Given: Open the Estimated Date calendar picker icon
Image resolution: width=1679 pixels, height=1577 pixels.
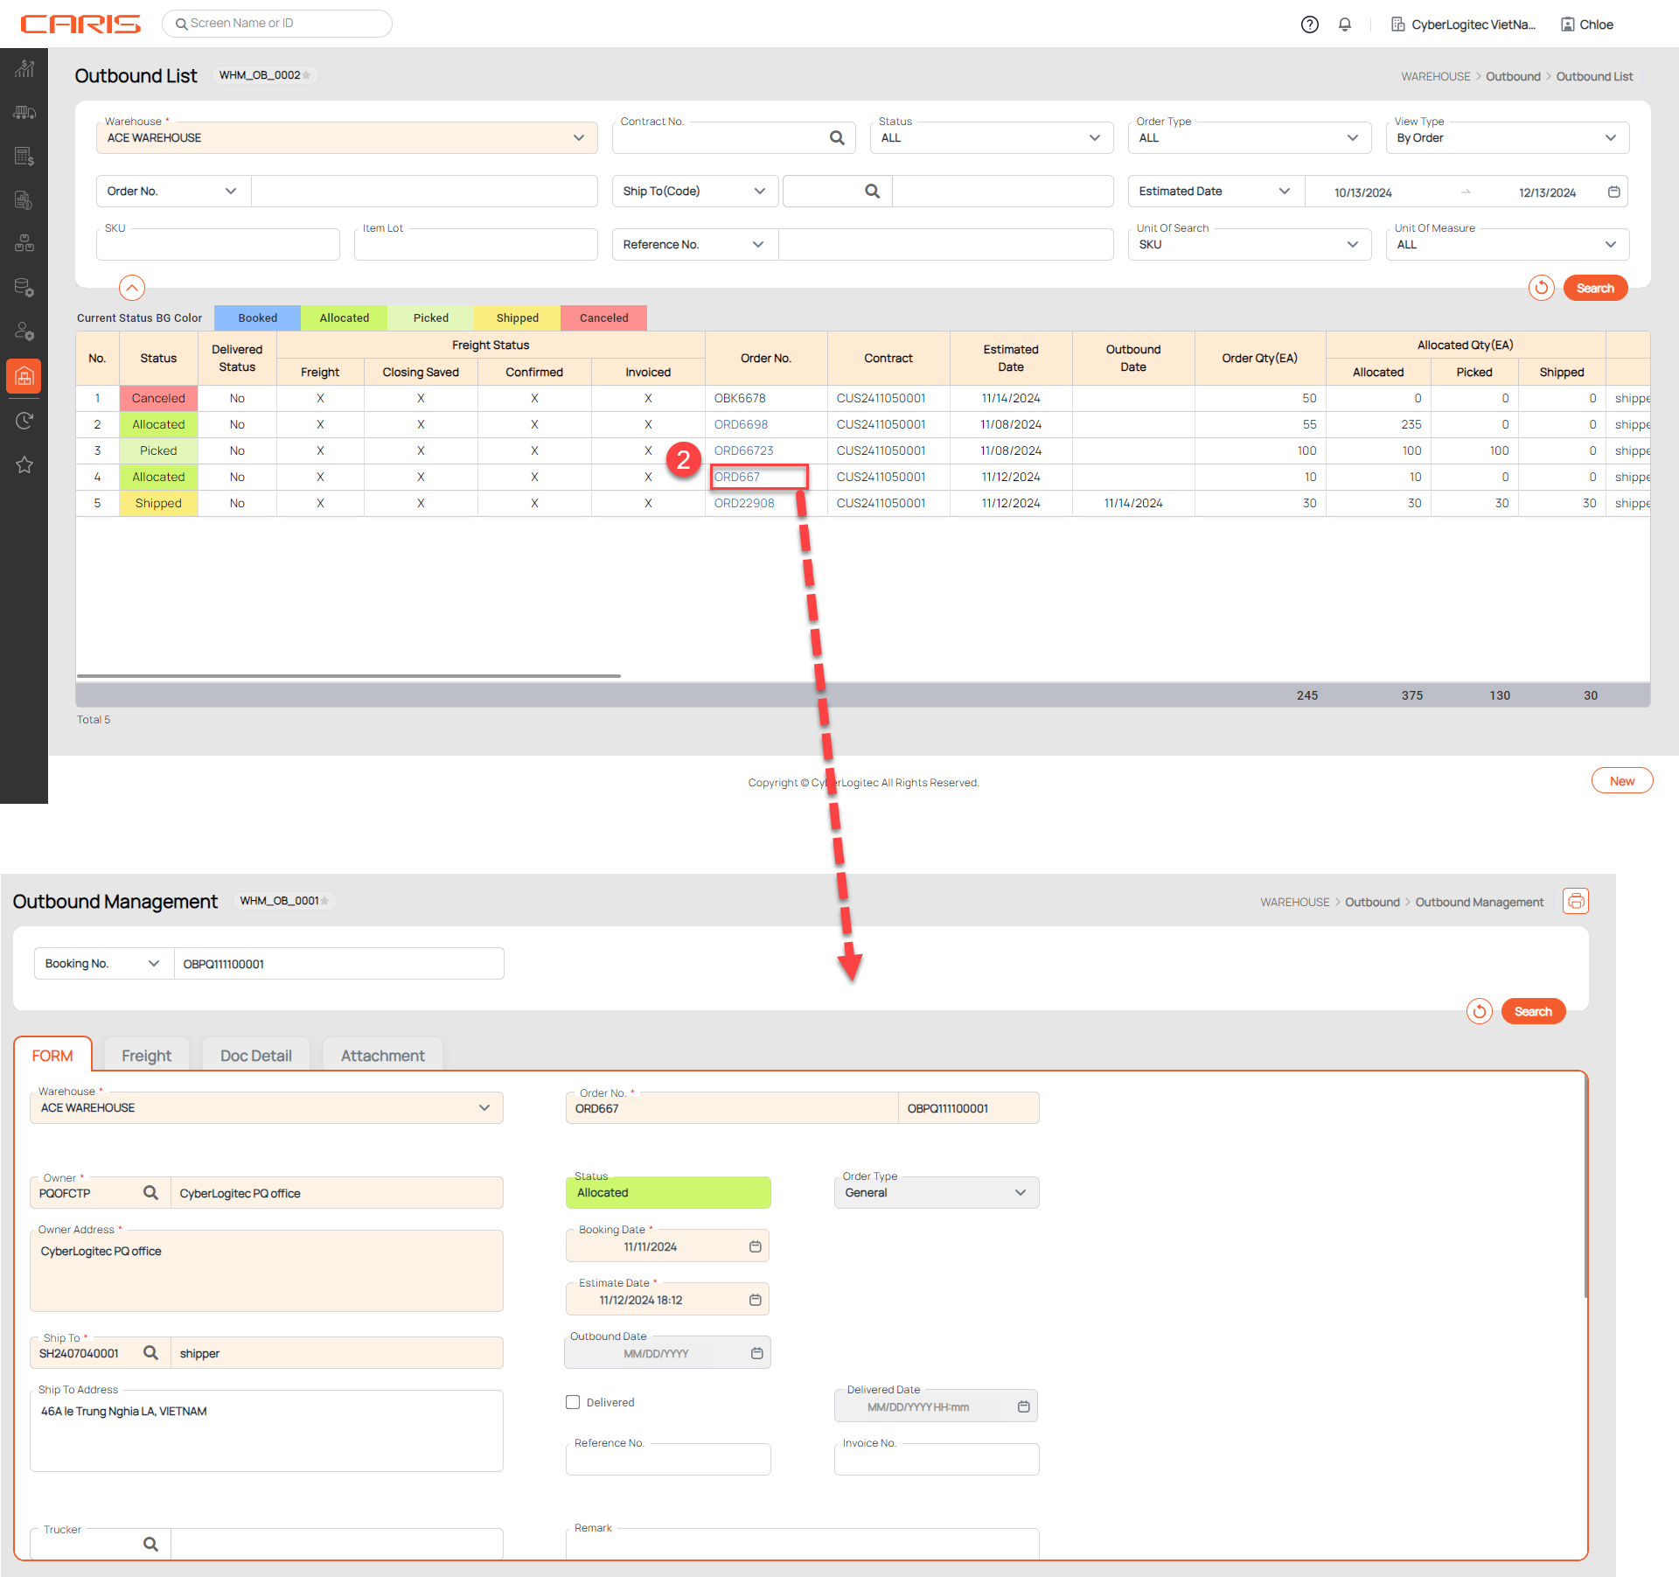Looking at the screenshot, I should pos(1614,192).
